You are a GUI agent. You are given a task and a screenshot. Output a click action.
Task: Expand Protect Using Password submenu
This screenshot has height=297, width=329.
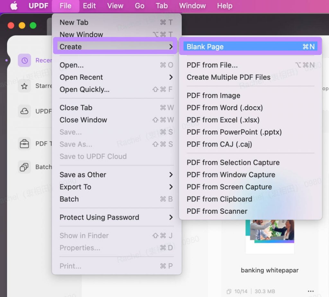(x=117, y=217)
